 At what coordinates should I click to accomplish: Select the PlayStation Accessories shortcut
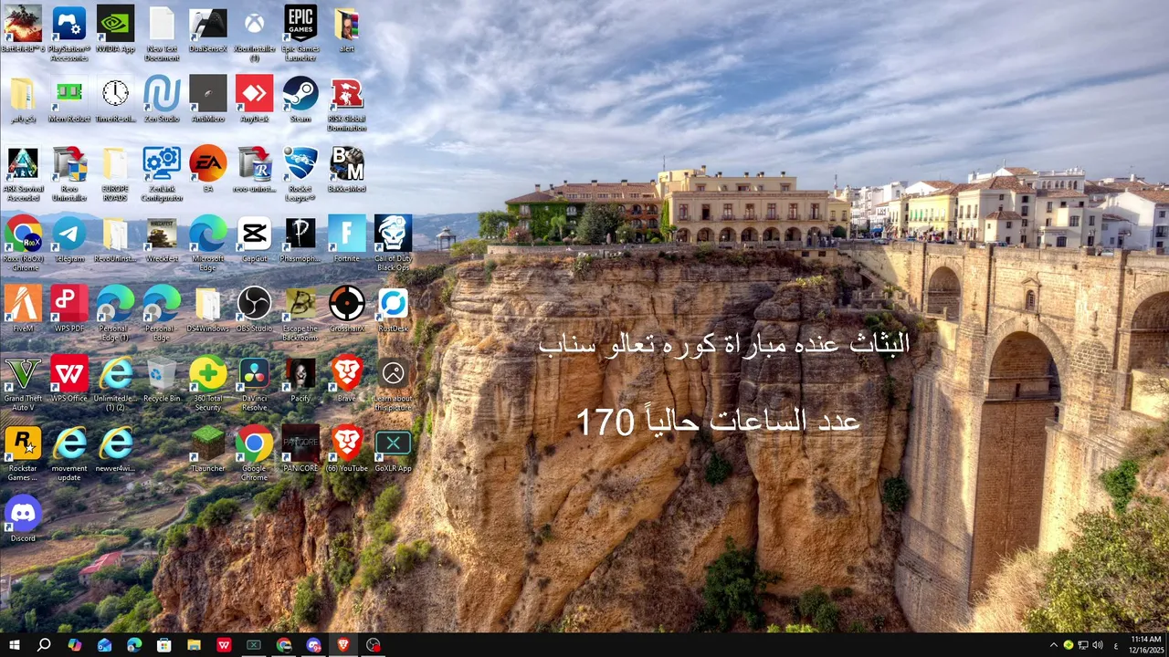pyautogui.click(x=69, y=35)
